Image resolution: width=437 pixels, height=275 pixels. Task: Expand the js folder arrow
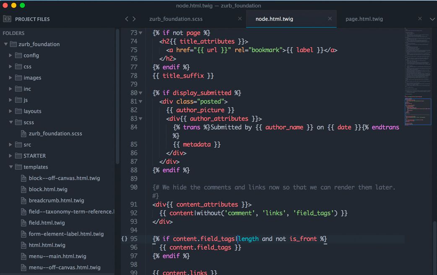tap(10, 100)
